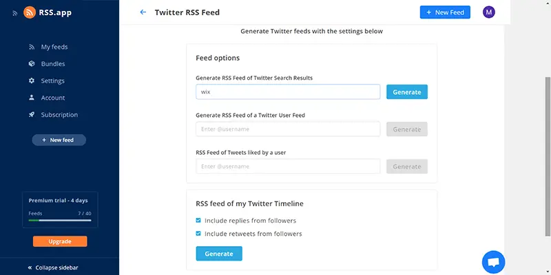The height and width of the screenshot is (275, 551).
Task: Click the Feeds usage progress bar
Action: point(60,220)
